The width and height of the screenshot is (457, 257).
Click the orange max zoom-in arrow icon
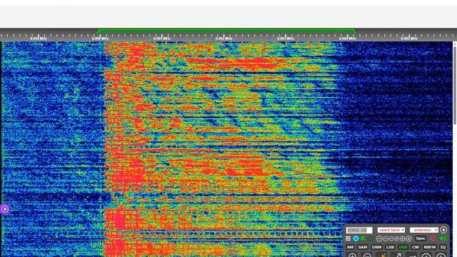click(383, 256)
